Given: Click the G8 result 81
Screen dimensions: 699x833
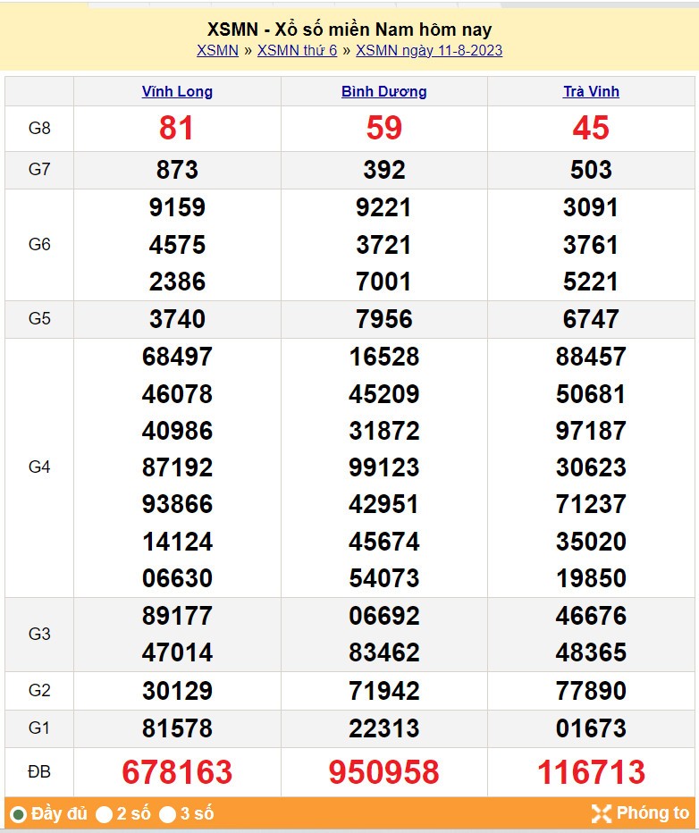Looking at the screenshot, I should pos(177,129).
